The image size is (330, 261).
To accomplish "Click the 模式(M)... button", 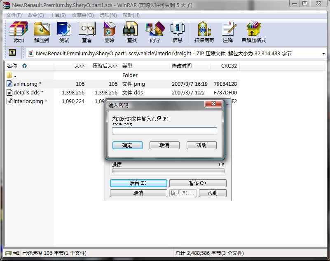I will 183,193.
